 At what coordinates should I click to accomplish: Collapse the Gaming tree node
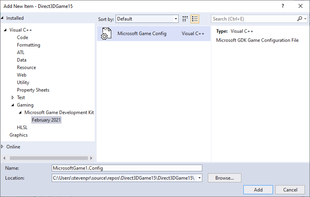click(13, 105)
